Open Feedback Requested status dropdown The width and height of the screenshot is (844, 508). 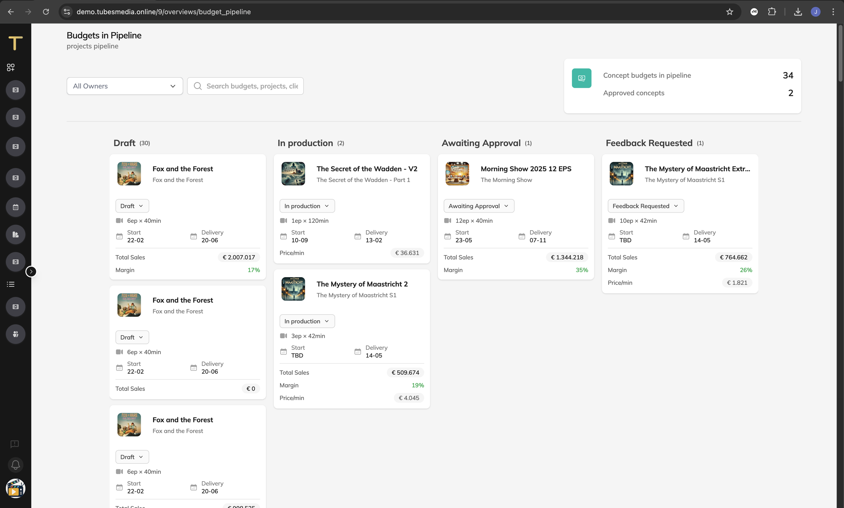(645, 206)
